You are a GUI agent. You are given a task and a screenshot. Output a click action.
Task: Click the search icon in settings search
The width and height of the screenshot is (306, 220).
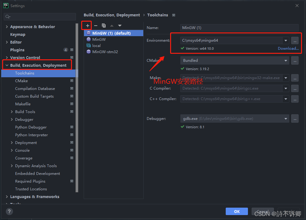coord(8,17)
